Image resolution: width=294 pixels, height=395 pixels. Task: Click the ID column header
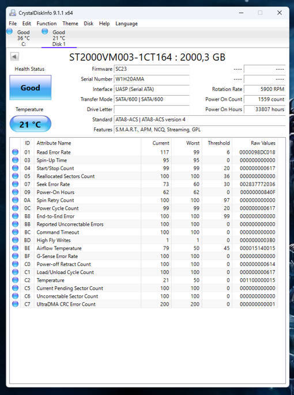coord(27,143)
